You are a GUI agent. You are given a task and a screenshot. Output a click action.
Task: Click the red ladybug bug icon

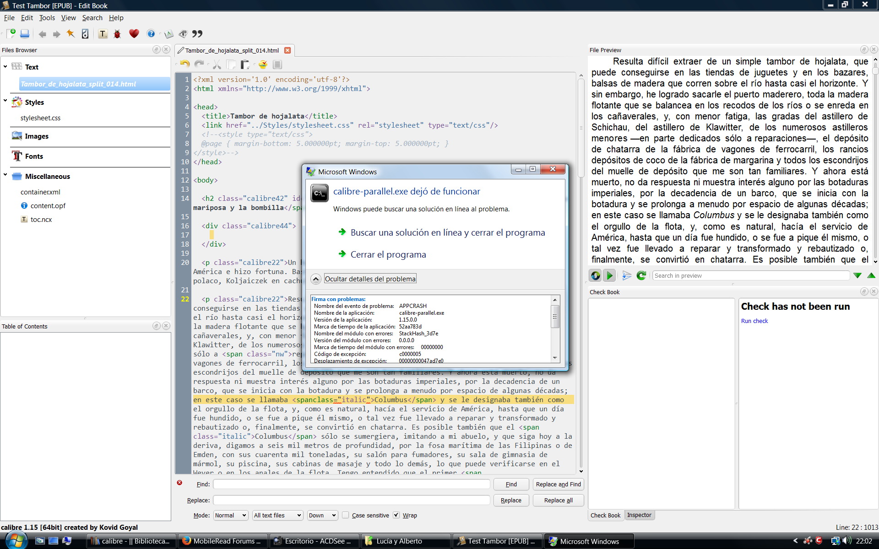click(x=117, y=34)
